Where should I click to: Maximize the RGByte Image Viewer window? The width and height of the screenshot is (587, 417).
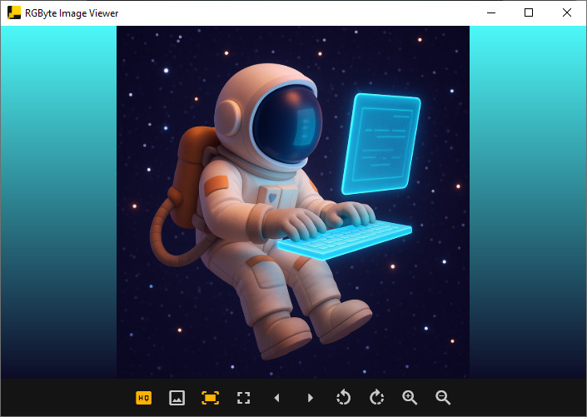(x=529, y=12)
